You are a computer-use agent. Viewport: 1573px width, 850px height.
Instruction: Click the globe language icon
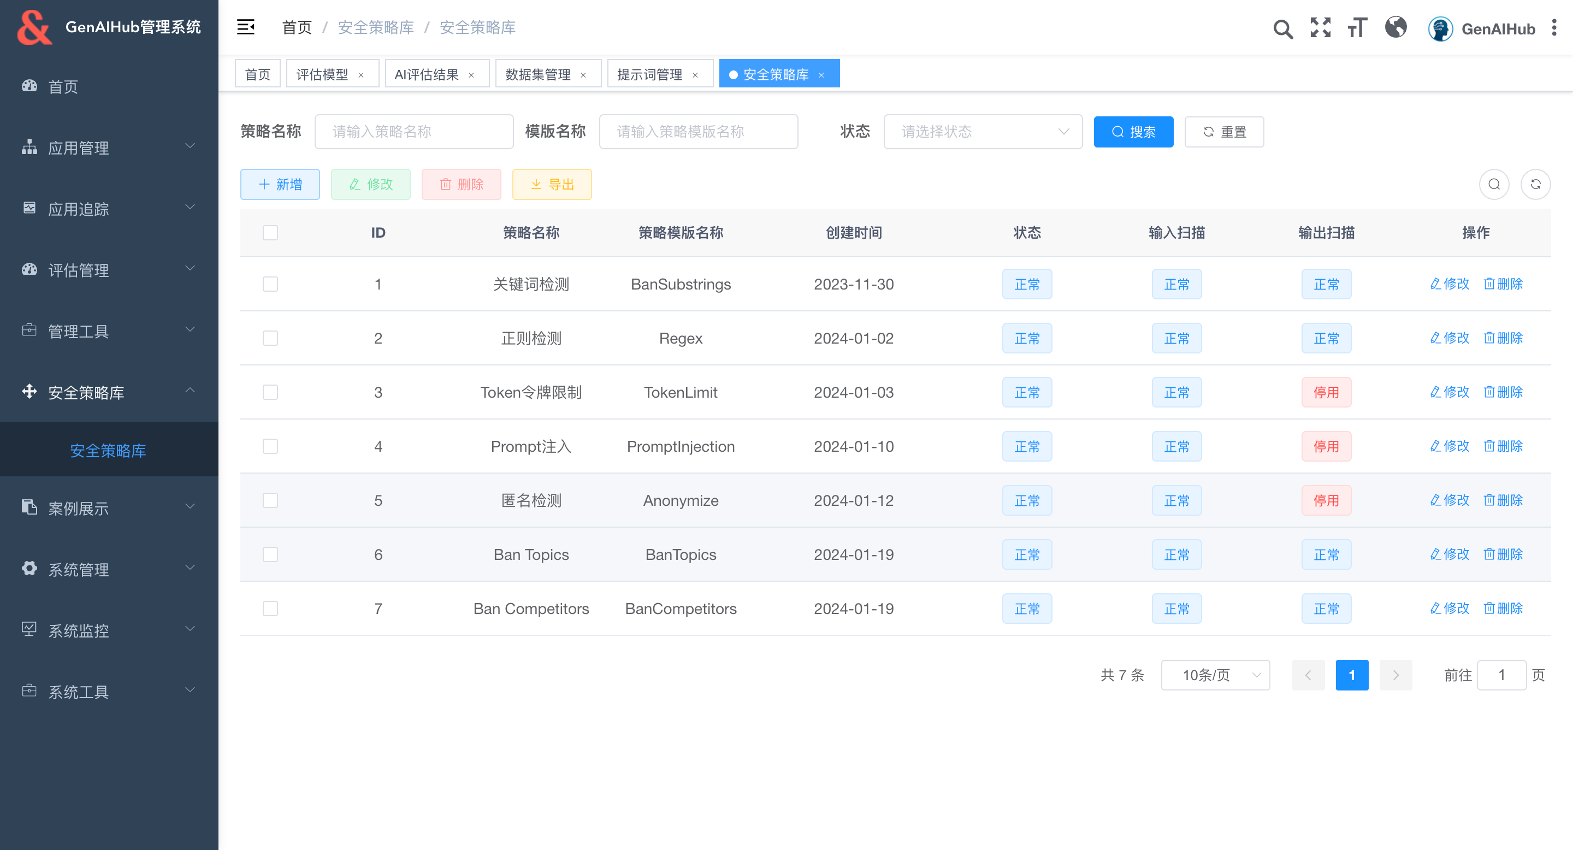coord(1395,27)
